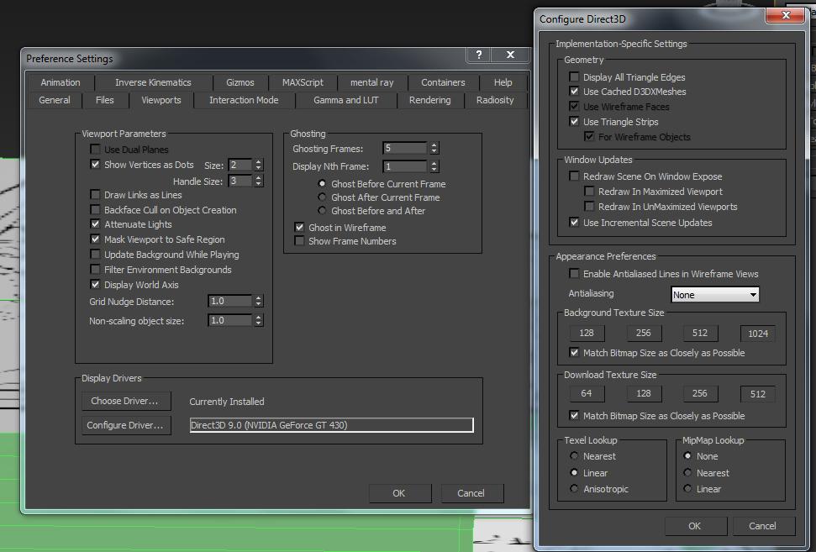Viewport: 816px width, 552px height.
Task: Toggle Attenuate Lights checkbox
Action: [x=95, y=224]
